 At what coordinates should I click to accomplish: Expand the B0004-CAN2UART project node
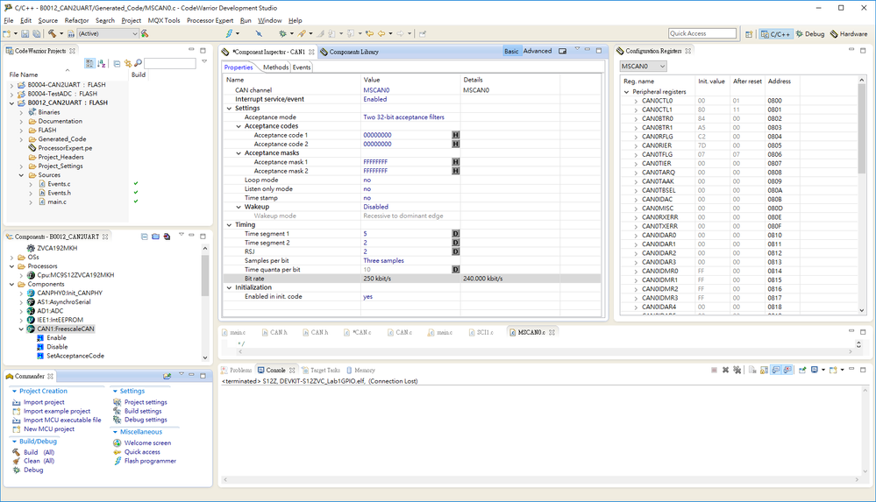[x=11, y=85]
